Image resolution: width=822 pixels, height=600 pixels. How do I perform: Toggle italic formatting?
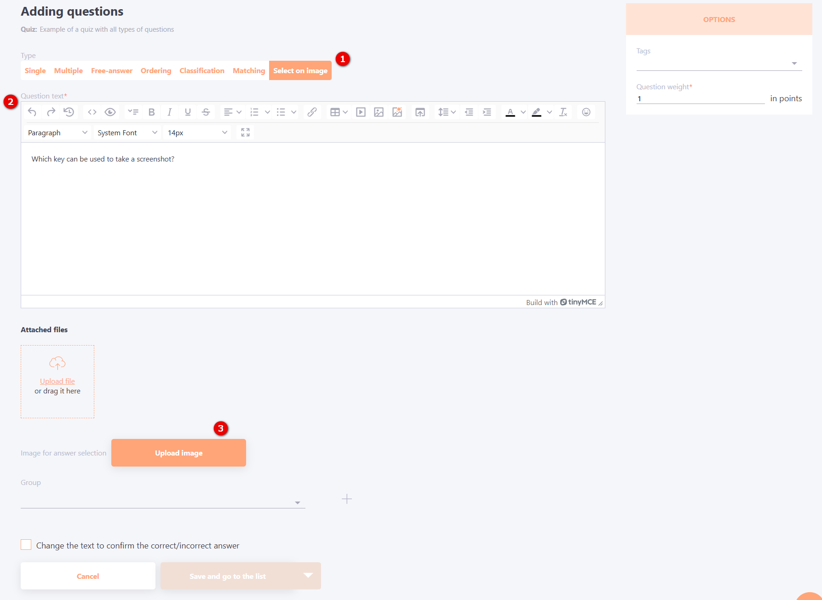(x=169, y=112)
